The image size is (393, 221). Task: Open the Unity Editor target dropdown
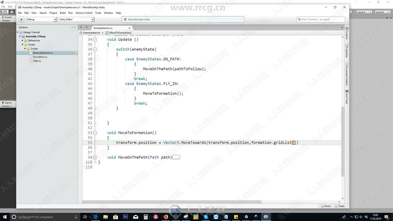coord(76,19)
